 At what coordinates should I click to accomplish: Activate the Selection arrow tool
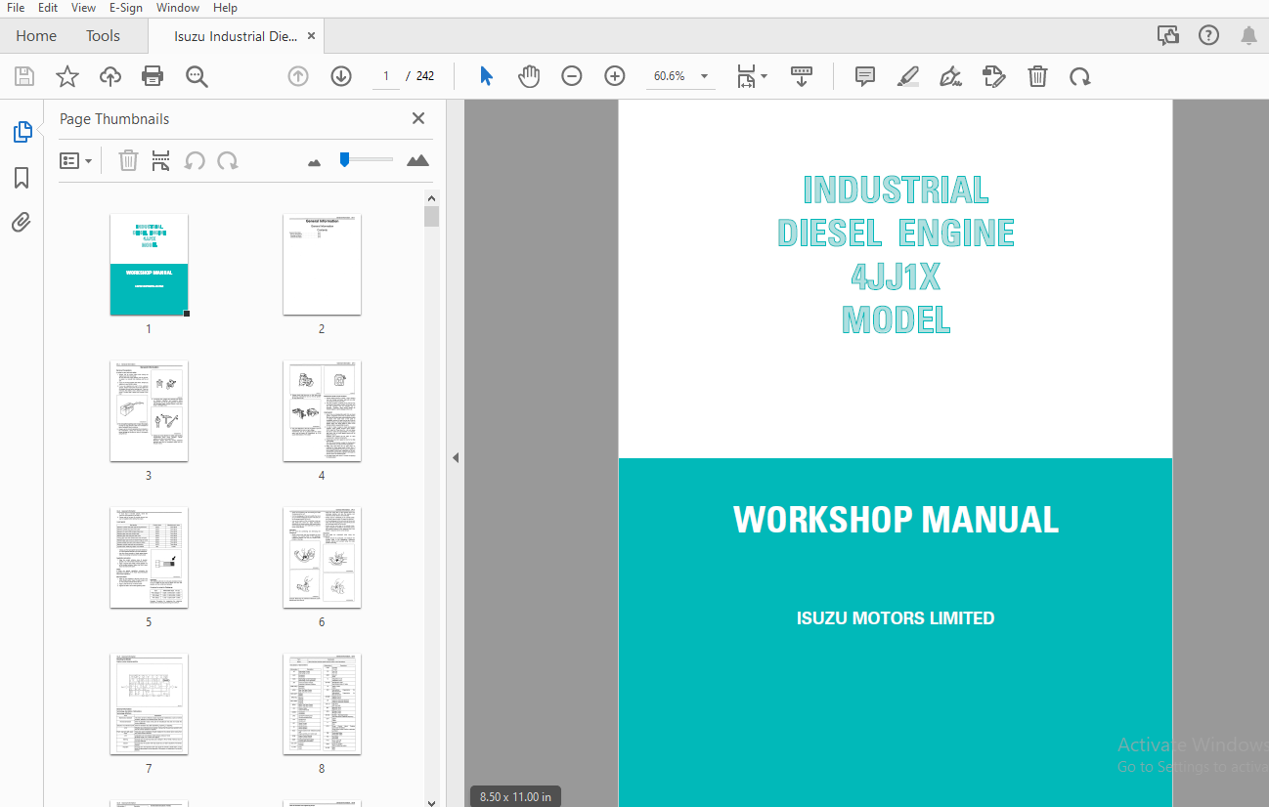coord(486,76)
